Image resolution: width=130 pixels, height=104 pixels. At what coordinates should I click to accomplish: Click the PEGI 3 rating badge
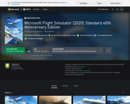7,66
